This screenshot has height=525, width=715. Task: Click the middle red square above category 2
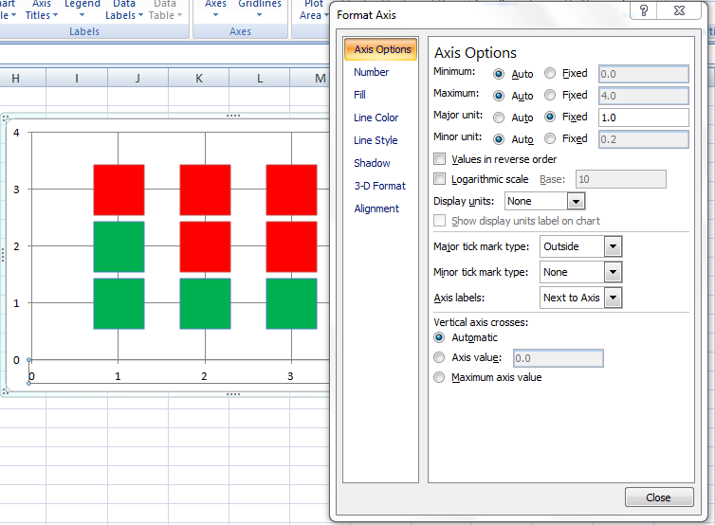tap(205, 247)
